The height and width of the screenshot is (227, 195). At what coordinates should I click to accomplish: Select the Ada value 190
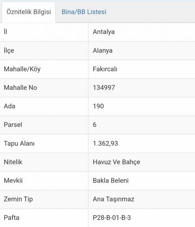(98, 106)
